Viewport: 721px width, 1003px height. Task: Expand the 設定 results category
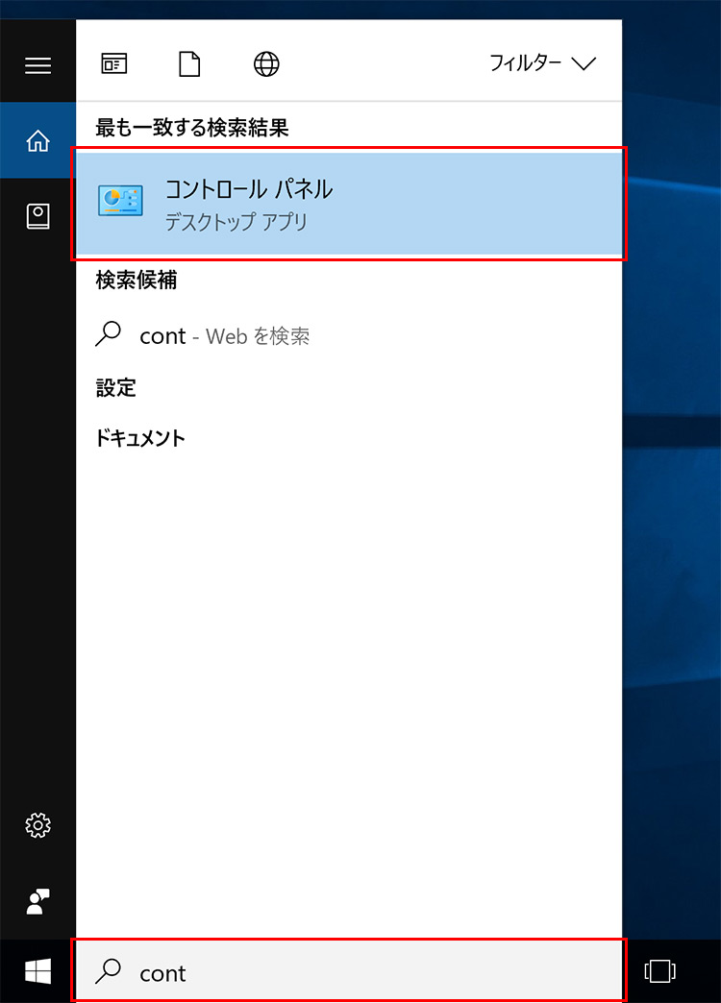tap(116, 388)
